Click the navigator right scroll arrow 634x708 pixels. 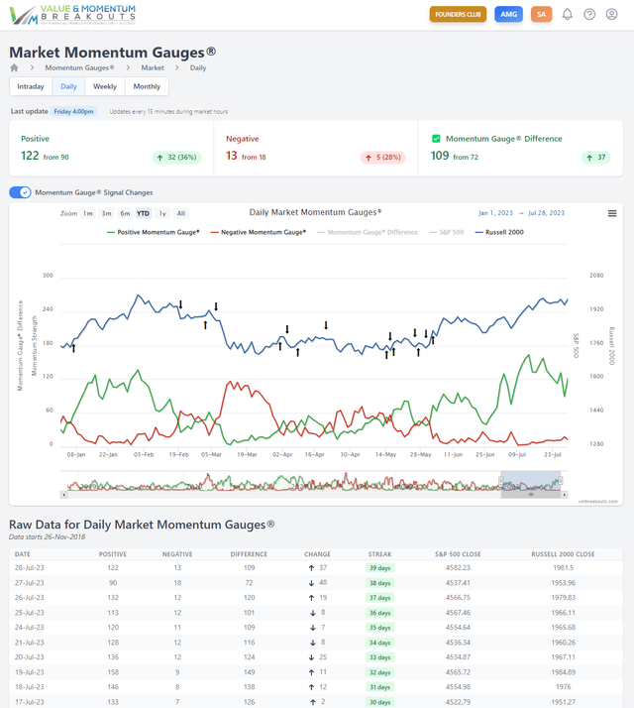pyautogui.click(x=564, y=495)
